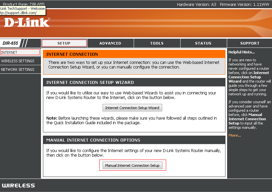Click the Hardware Version: A3 text
This screenshot has width=272, height=192.
point(197,5)
